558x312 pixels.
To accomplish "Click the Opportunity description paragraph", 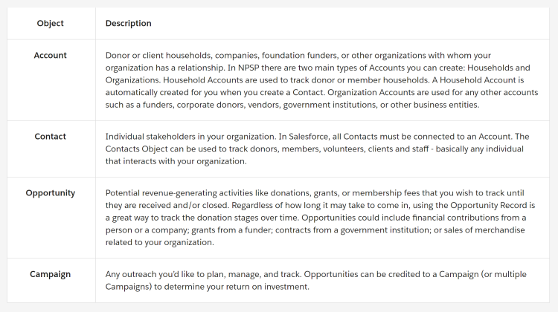I will click(x=320, y=218).
